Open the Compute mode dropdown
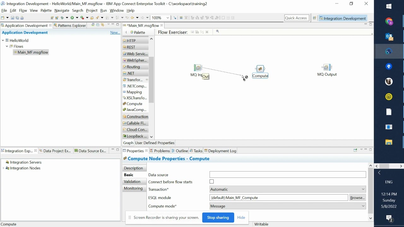Viewport: 404px width, 227px height. (x=288, y=206)
